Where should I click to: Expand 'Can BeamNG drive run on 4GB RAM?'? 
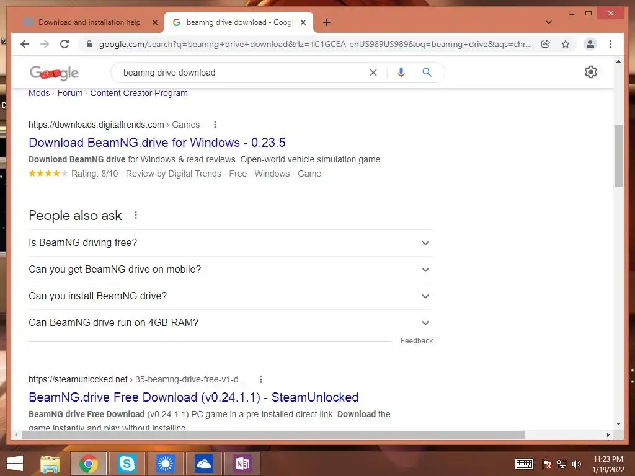point(231,323)
